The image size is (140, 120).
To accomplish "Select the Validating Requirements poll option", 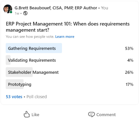I will pos(70,60).
